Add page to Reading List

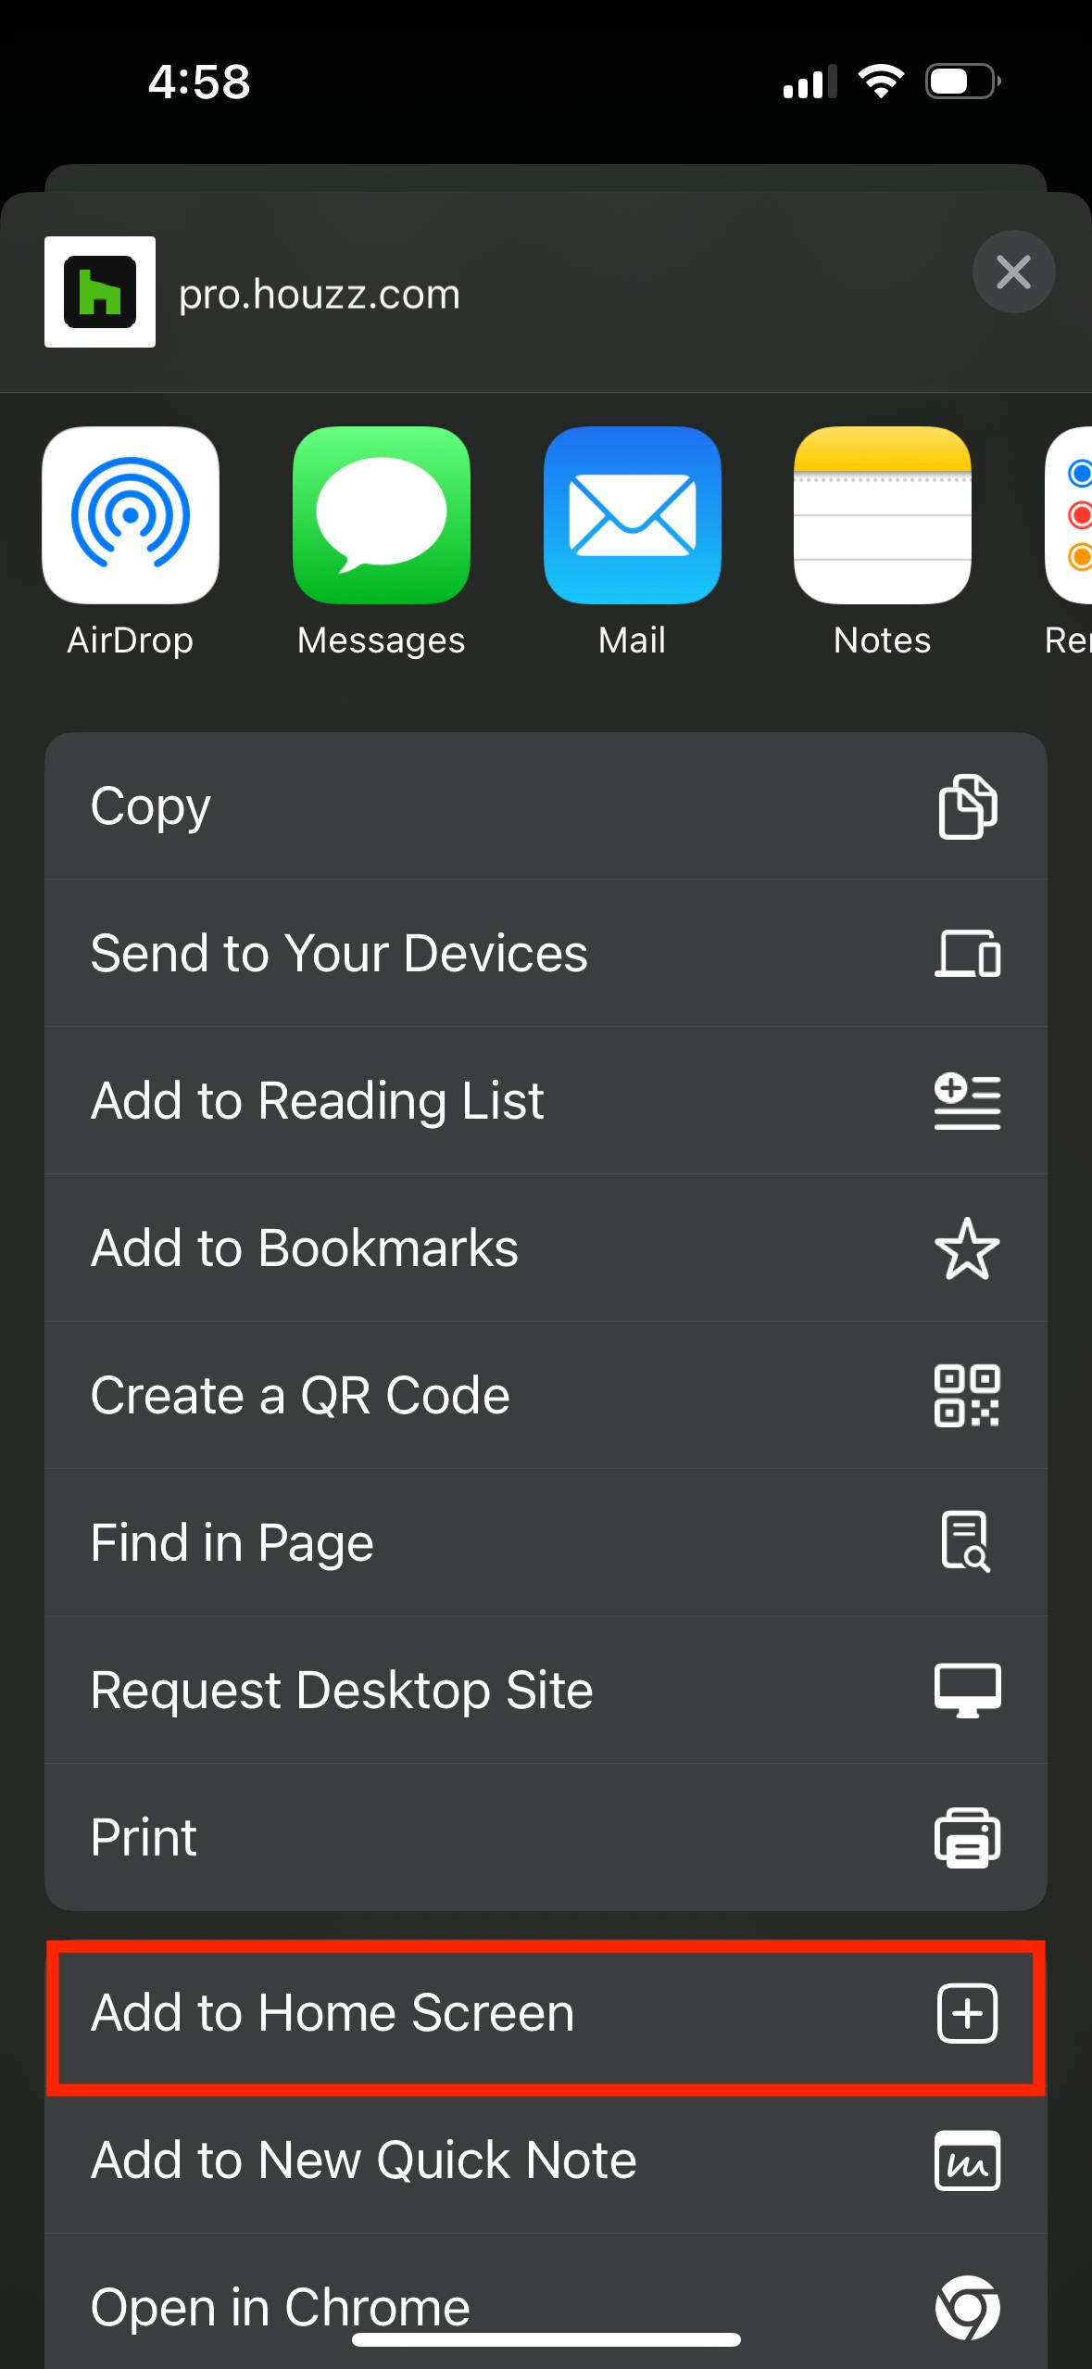(546, 1101)
